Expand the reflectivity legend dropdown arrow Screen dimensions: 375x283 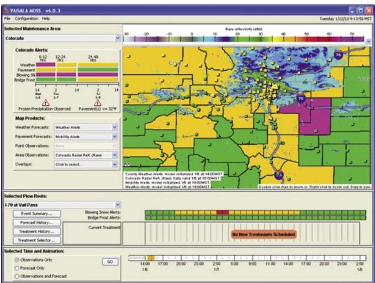click(368, 41)
